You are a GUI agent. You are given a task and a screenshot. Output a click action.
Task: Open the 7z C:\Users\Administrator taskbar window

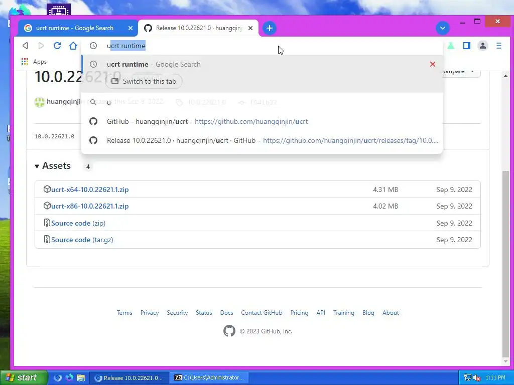pos(209,378)
